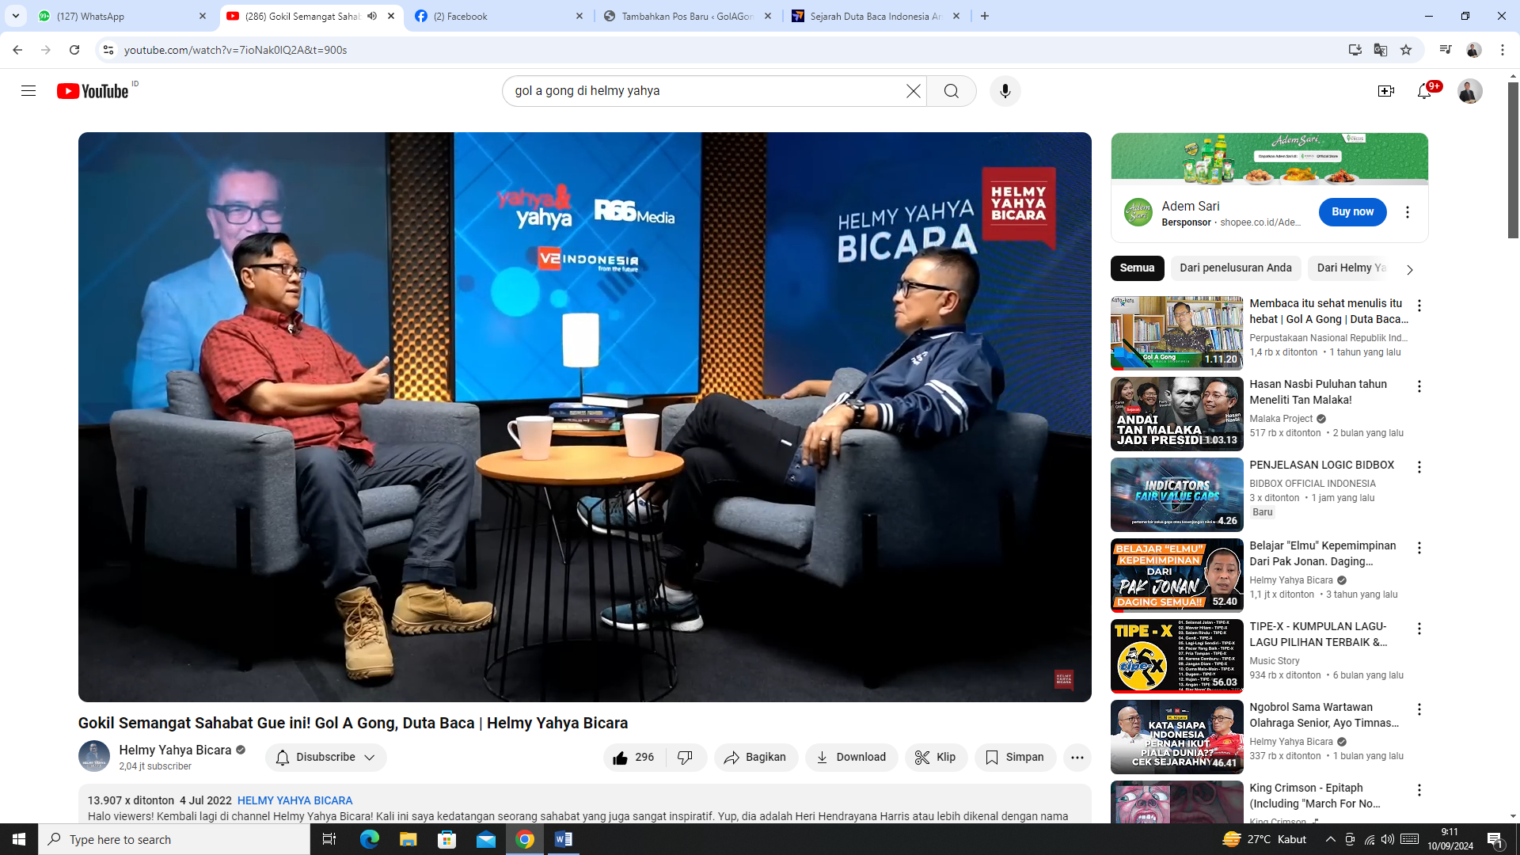
Task: Clear the search box text
Action: (913, 91)
